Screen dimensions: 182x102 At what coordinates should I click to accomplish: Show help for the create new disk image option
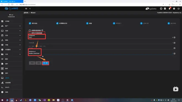42,30
